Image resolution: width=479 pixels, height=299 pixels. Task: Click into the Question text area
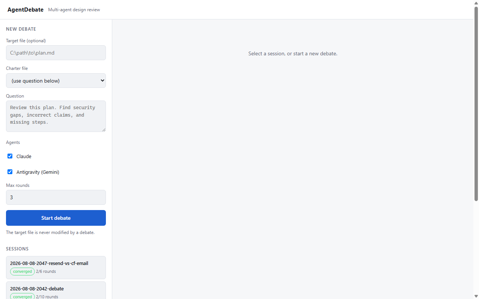[x=56, y=116]
